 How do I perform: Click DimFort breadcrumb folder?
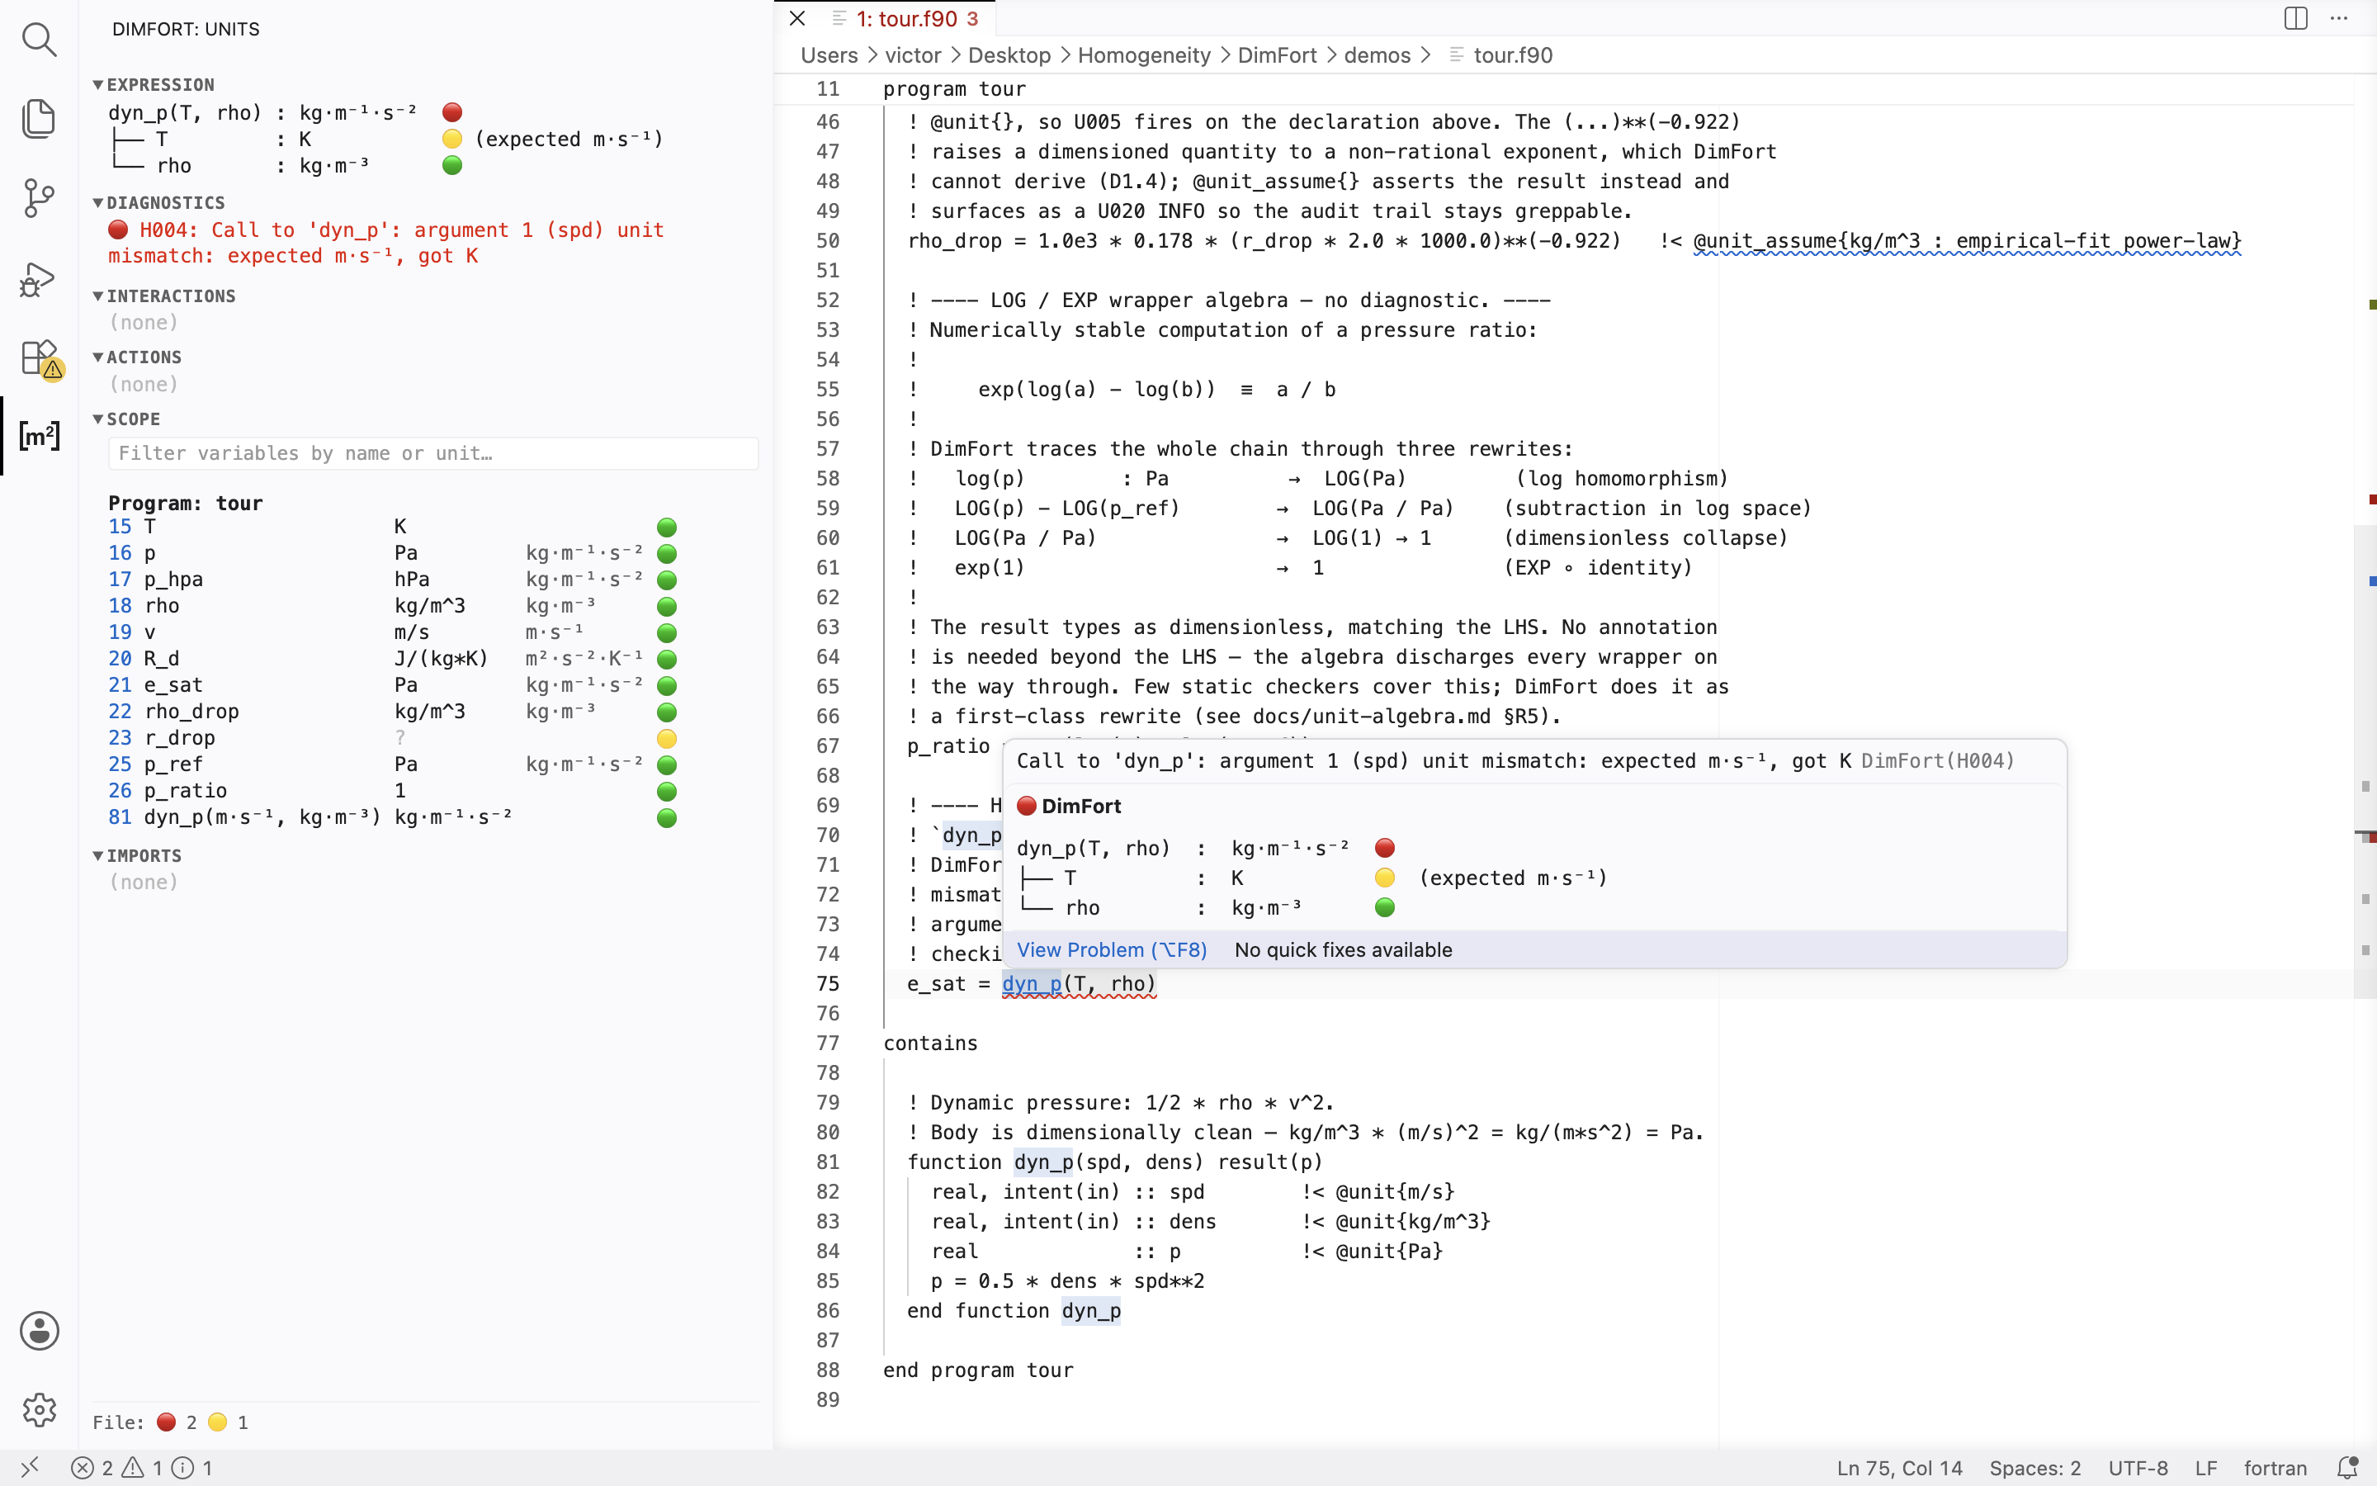tap(1277, 55)
